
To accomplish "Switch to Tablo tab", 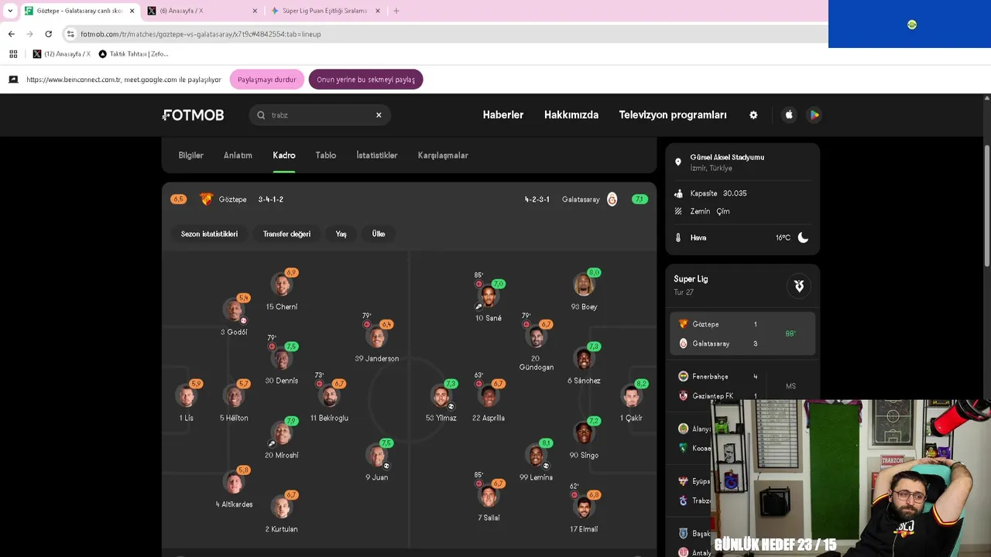I will coord(325,155).
